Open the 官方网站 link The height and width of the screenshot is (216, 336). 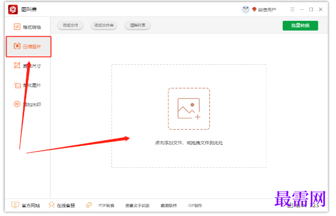(25, 205)
